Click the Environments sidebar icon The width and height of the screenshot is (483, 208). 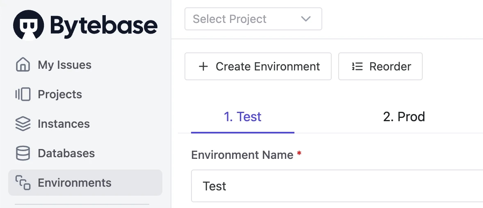pyautogui.click(x=23, y=183)
